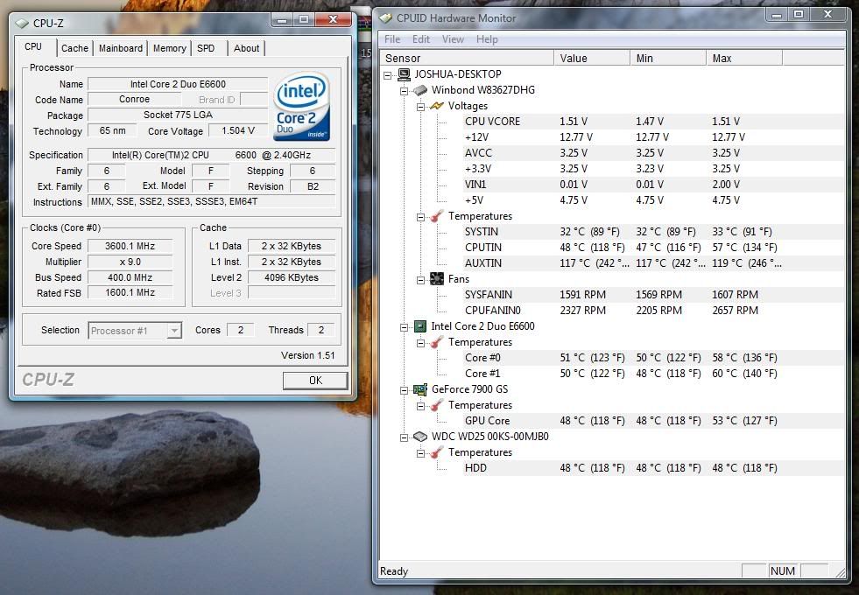This screenshot has height=595, width=859.
Task: Open the File menu in Hardware Monitor
Action: coord(392,39)
